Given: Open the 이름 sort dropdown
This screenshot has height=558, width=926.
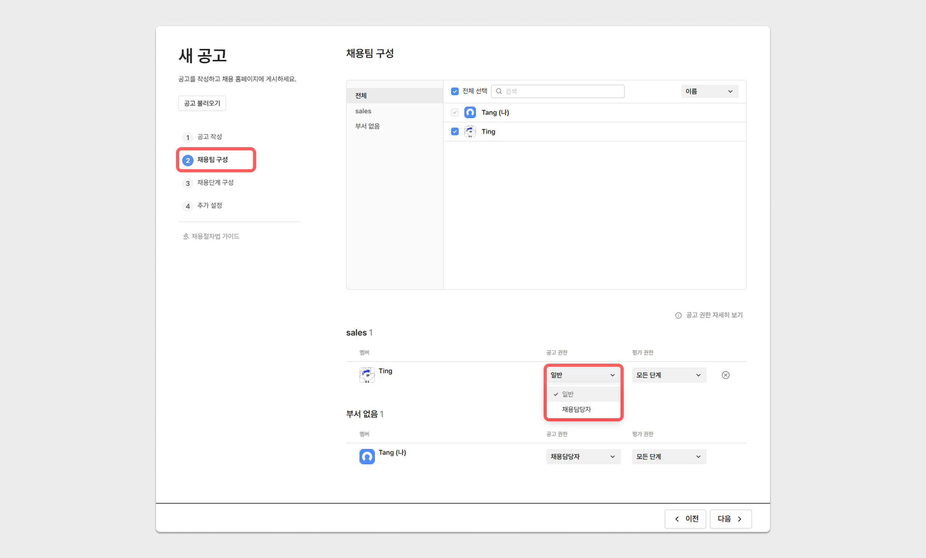Looking at the screenshot, I should tap(709, 91).
